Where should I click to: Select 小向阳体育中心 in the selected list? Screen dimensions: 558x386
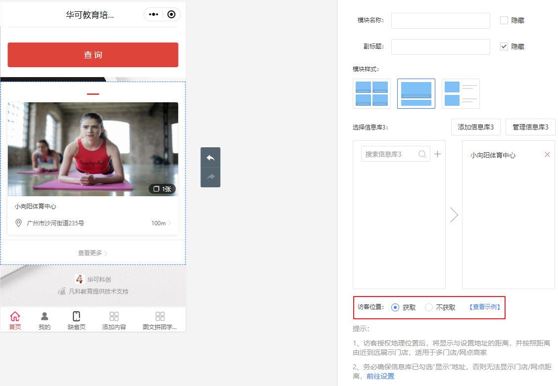[x=493, y=155]
